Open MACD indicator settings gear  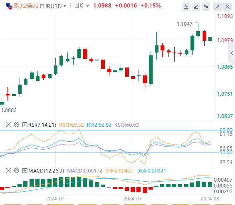[17, 170]
